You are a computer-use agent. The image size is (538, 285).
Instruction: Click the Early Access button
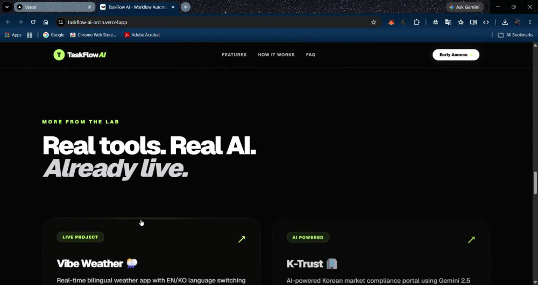pyautogui.click(x=456, y=55)
